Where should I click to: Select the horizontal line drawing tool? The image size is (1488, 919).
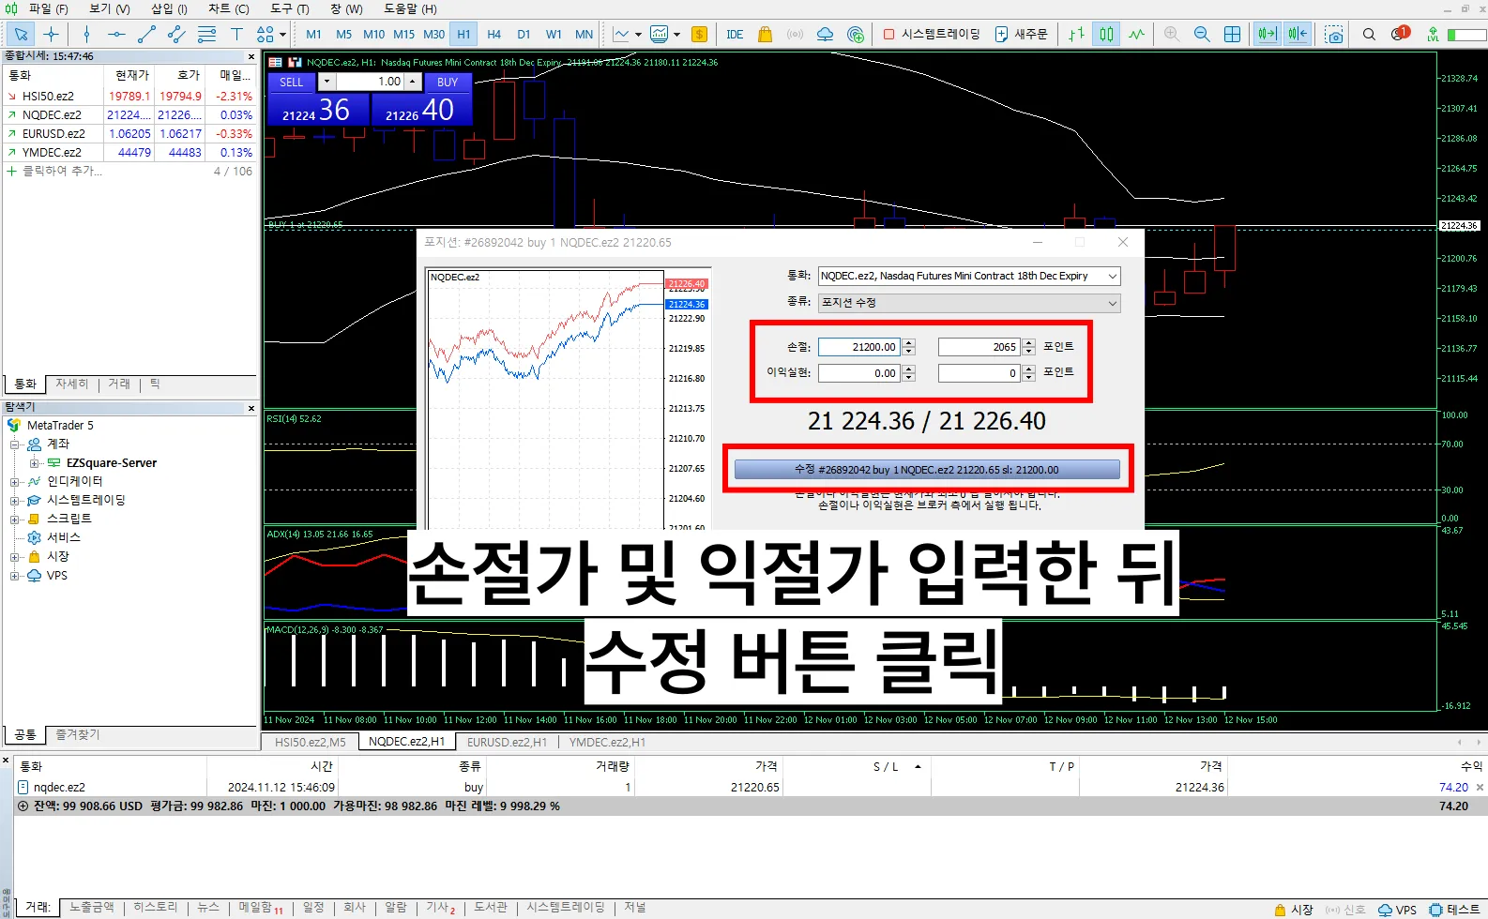[x=116, y=34]
